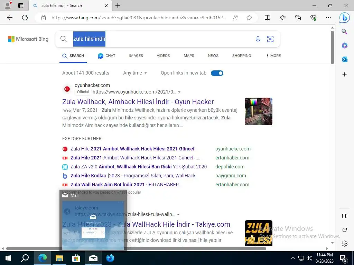Switch to the VIDEOS tab

click(163, 56)
